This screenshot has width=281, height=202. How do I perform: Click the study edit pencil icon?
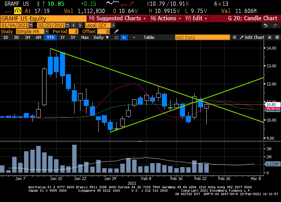(116, 32)
